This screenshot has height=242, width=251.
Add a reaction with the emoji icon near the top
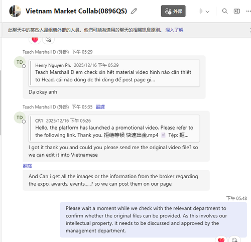point(48,40)
